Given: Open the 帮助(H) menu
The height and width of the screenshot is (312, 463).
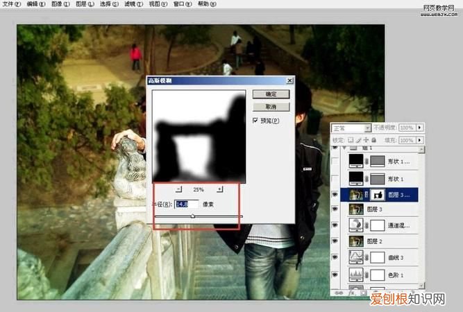Looking at the screenshot, I should tap(207, 4).
